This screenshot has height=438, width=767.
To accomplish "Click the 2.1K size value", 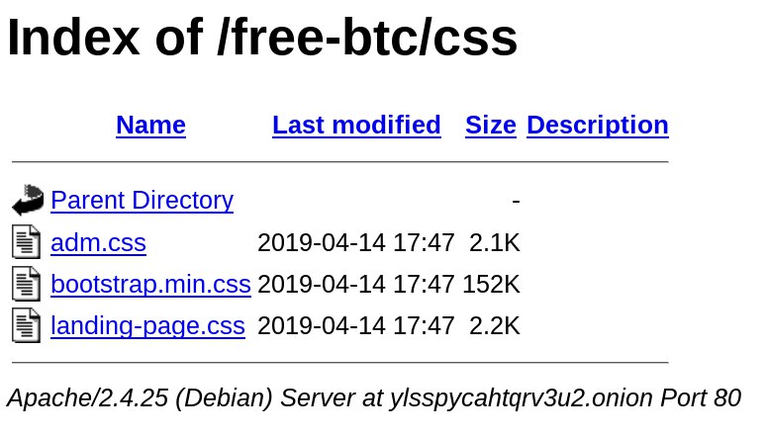I will [494, 242].
